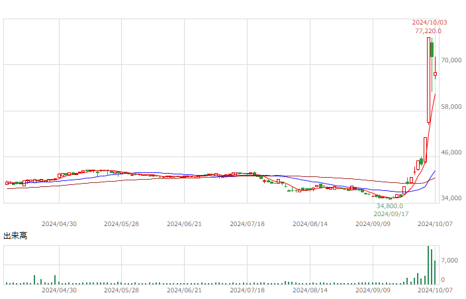This screenshot has width=466, height=299.
Task: Click 2024/07/18 under the price chart
Action: click(248, 224)
